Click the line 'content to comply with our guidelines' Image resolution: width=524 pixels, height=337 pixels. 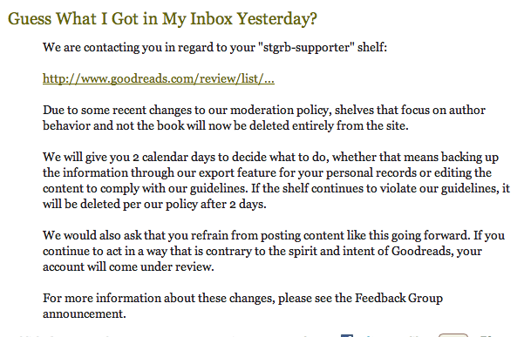coord(276,188)
